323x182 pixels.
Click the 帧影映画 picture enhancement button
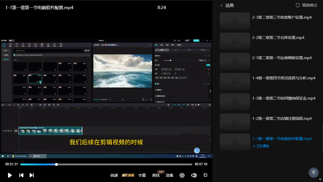point(128,175)
